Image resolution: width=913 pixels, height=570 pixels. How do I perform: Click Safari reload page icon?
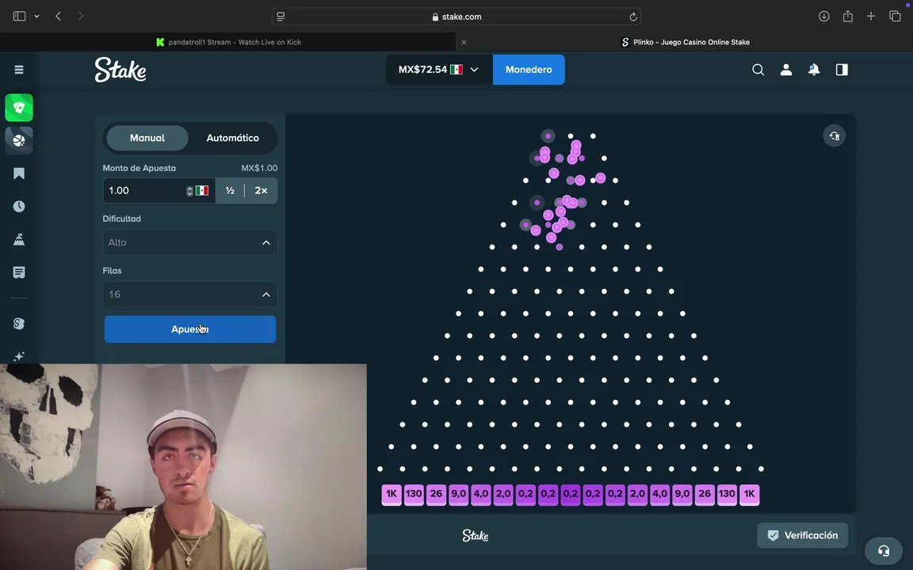click(x=633, y=17)
